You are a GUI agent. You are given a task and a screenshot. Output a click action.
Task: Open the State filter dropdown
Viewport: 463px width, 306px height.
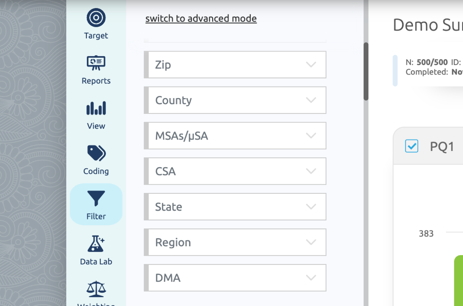click(x=235, y=207)
